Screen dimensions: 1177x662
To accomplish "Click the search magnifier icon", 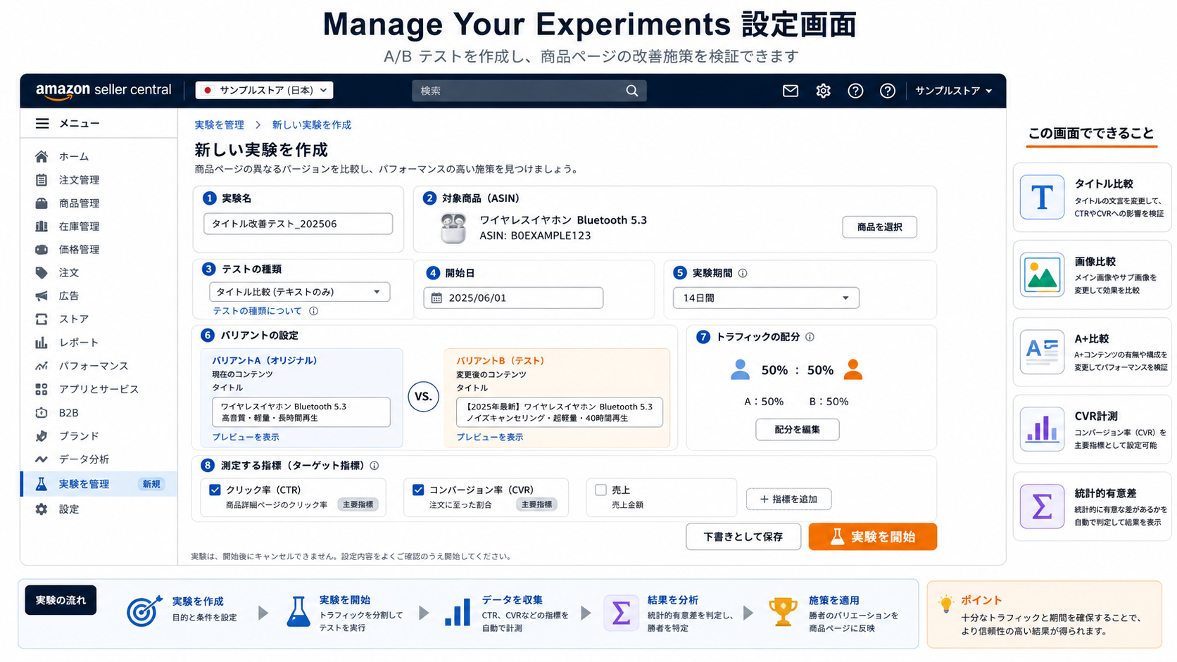I will click(632, 91).
